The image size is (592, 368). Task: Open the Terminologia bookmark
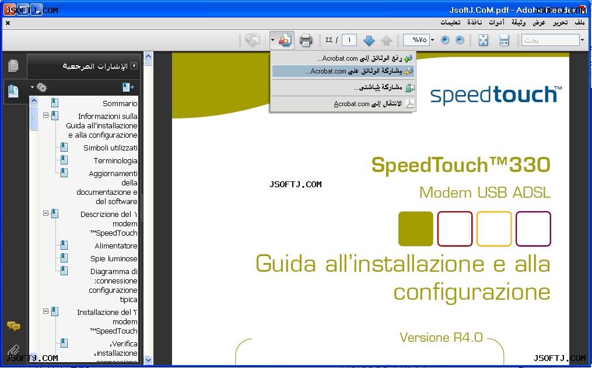(x=115, y=160)
